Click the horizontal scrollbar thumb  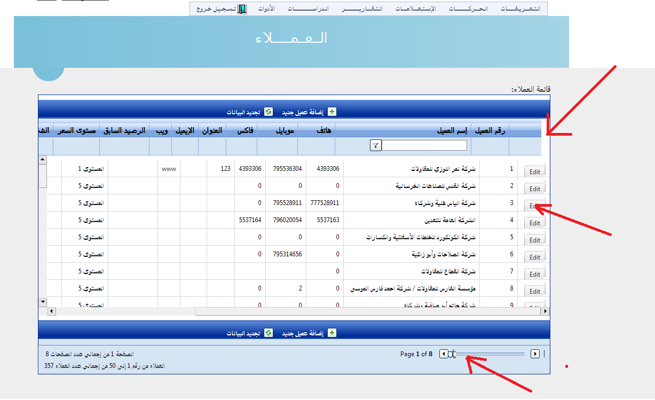[368, 311]
